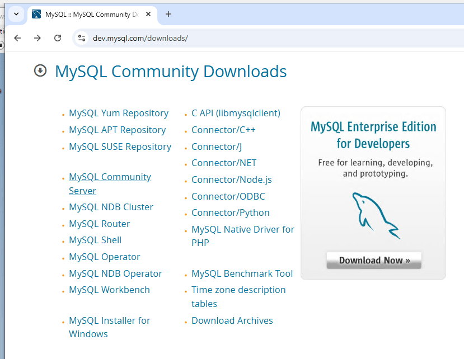
Task: Expand the tab search dropdown chevron
Action: [16, 14]
